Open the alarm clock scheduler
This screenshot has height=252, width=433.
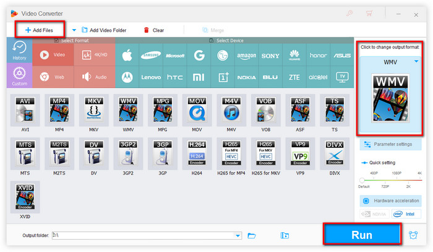[x=413, y=235]
